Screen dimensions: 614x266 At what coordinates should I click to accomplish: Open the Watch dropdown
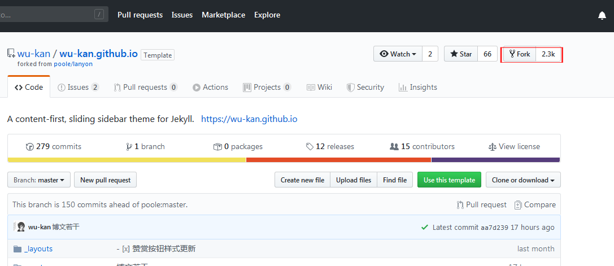tap(398, 54)
